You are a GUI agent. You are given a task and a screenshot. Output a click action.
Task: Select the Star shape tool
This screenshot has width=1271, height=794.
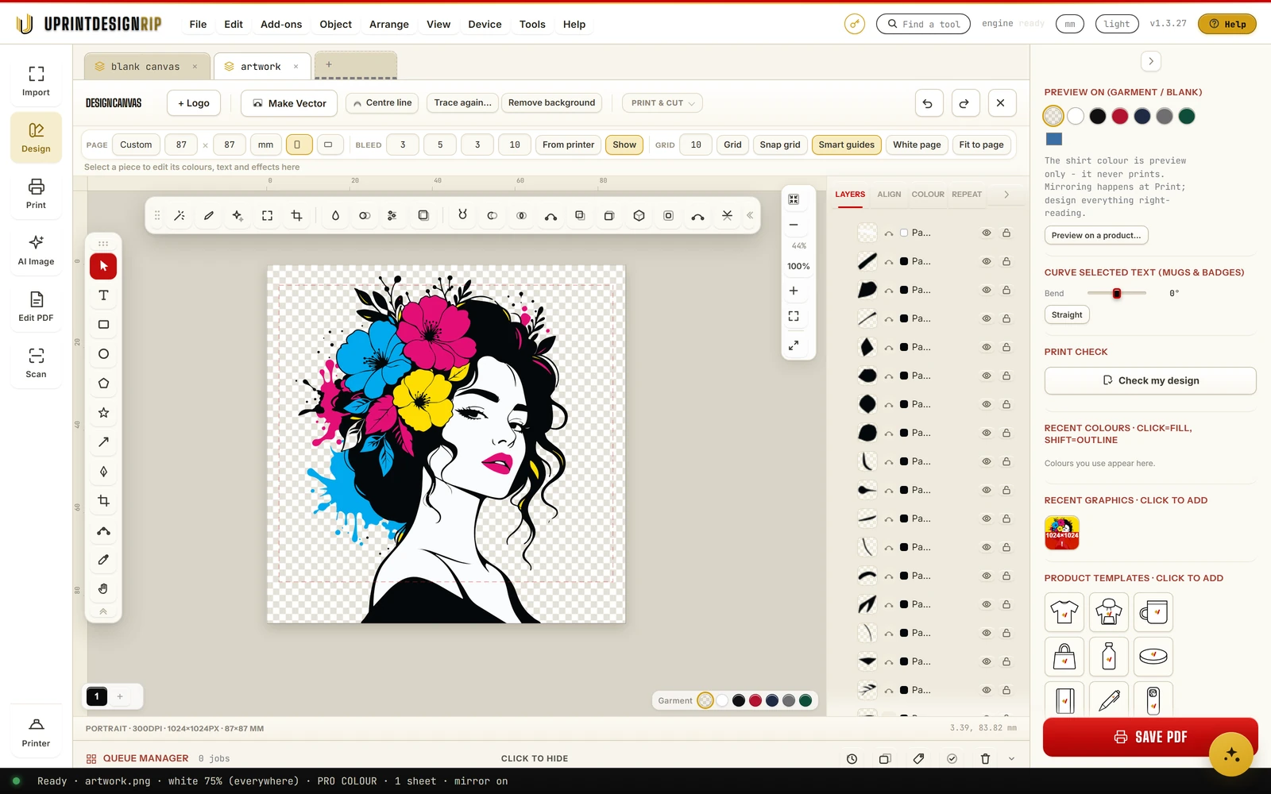coord(103,413)
